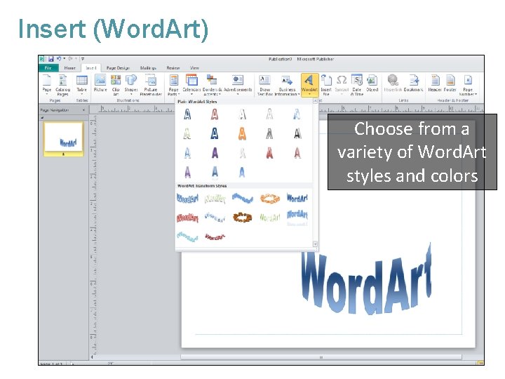This screenshot has height=379, width=505.
Task: Insert a Picture Placeholder
Action: (x=151, y=85)
